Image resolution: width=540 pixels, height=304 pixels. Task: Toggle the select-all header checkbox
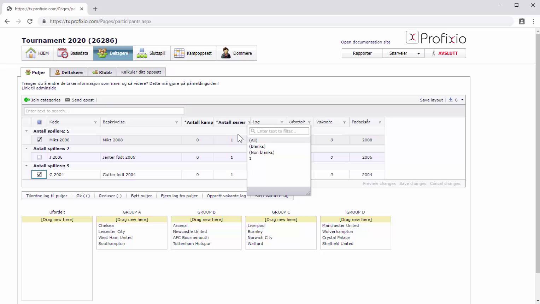pyautogui.click(x=39, y=122)
